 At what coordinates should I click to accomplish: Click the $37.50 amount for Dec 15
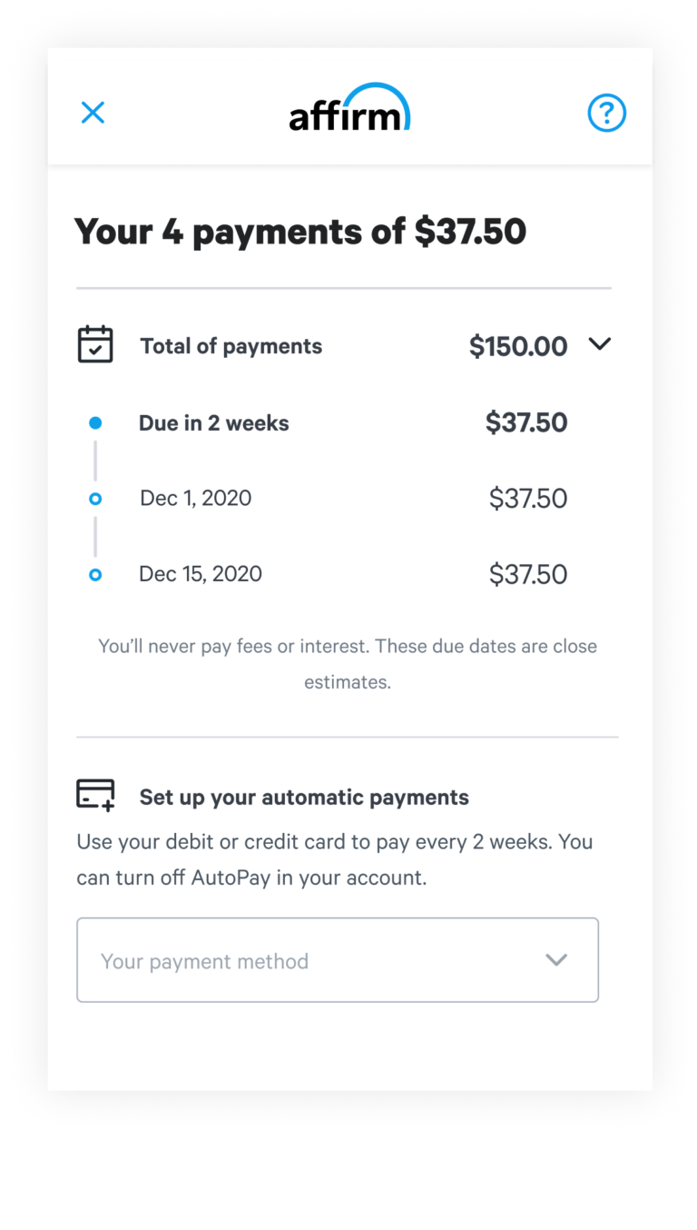pos(527,574)
